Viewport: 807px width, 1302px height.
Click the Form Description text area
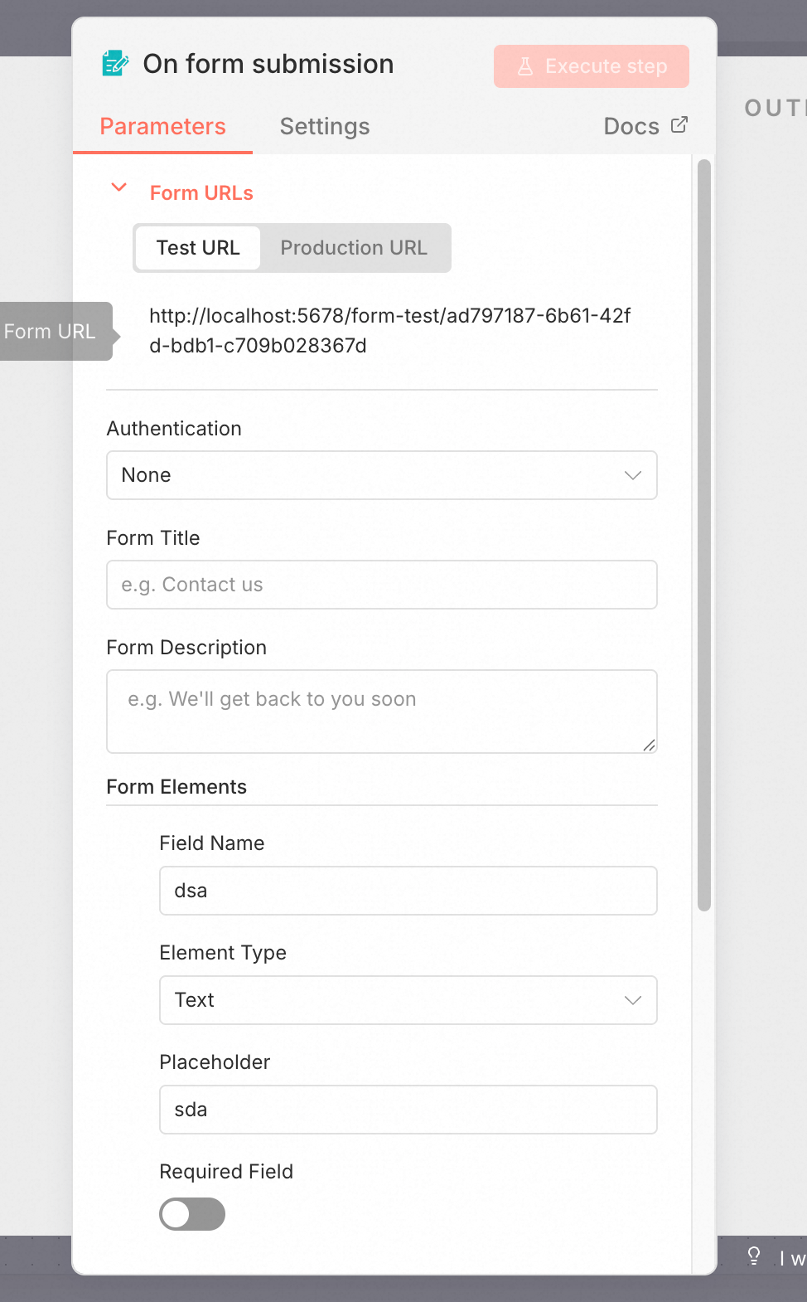(x=382, y=712)
